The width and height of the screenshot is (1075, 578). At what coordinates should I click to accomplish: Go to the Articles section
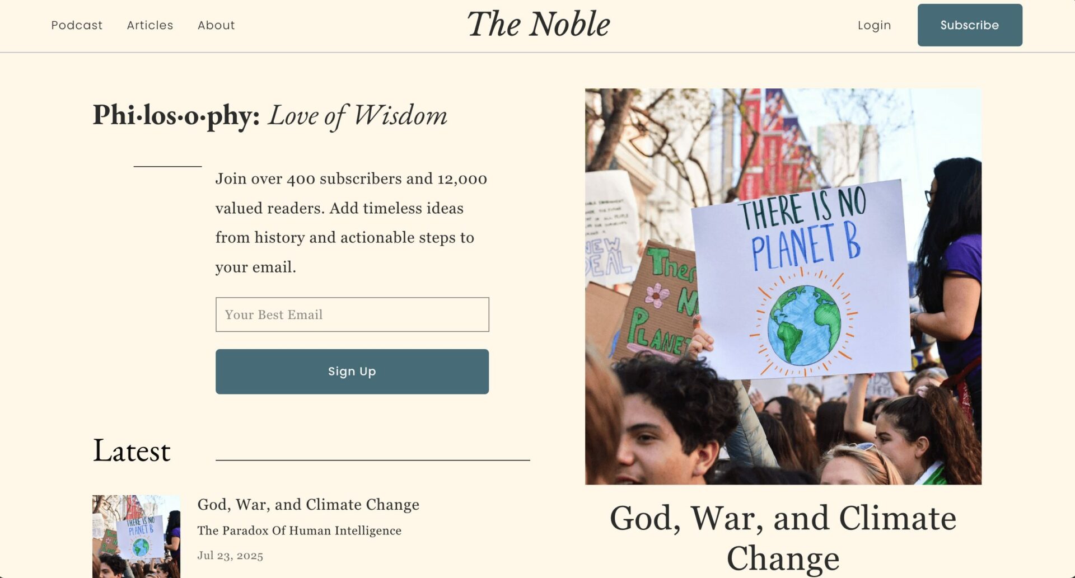[x=150, y=25]
